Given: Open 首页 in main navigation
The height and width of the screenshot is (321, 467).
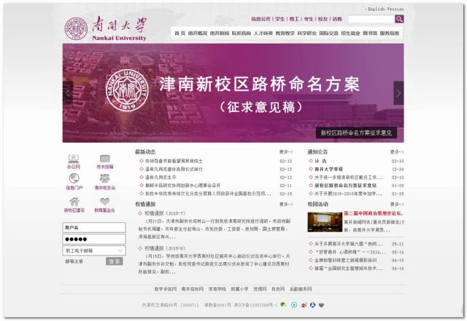Looking at the screenshot, I should tap(180, 33).
